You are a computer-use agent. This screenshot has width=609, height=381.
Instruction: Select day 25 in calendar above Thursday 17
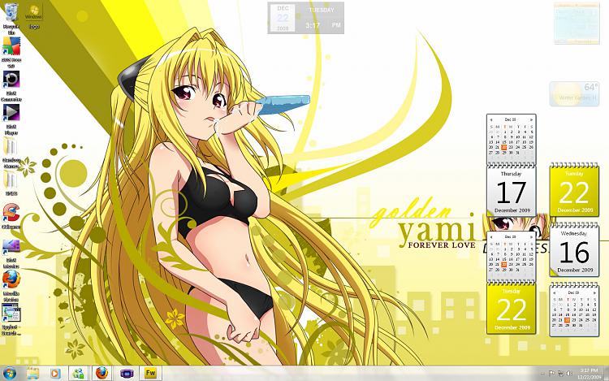(x=525, y=147)
